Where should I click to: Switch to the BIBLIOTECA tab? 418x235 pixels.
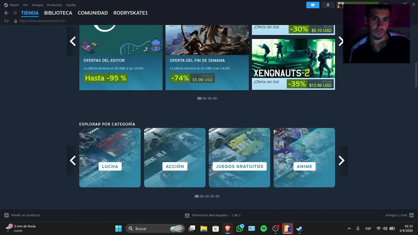pyautogui.click(x=58, y=13)
